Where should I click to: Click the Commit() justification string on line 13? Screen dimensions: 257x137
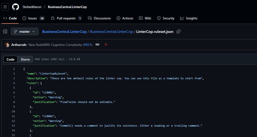pyautogui.click(x=131, y=126)
